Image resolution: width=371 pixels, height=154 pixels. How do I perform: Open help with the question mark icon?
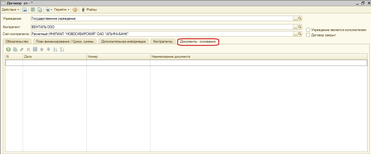[75, 10]
